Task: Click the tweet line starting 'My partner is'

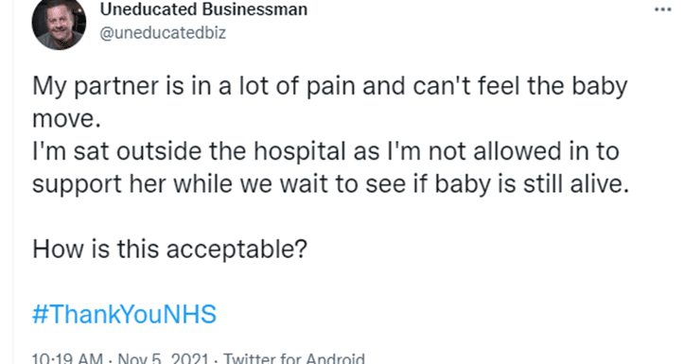Action: click(x=330, y=86)
